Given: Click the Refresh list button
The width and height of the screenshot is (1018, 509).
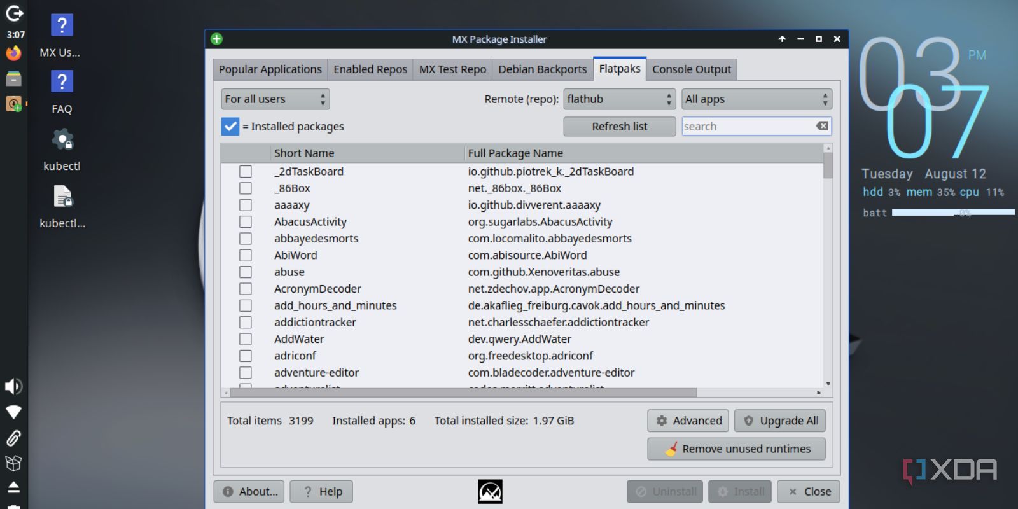Looking at the screenshot, I should [620, 127].
